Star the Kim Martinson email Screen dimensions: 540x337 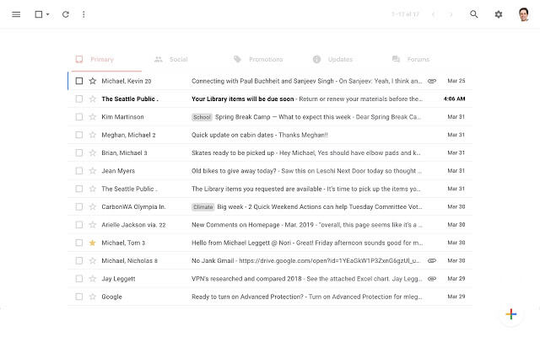pos(93,117)
